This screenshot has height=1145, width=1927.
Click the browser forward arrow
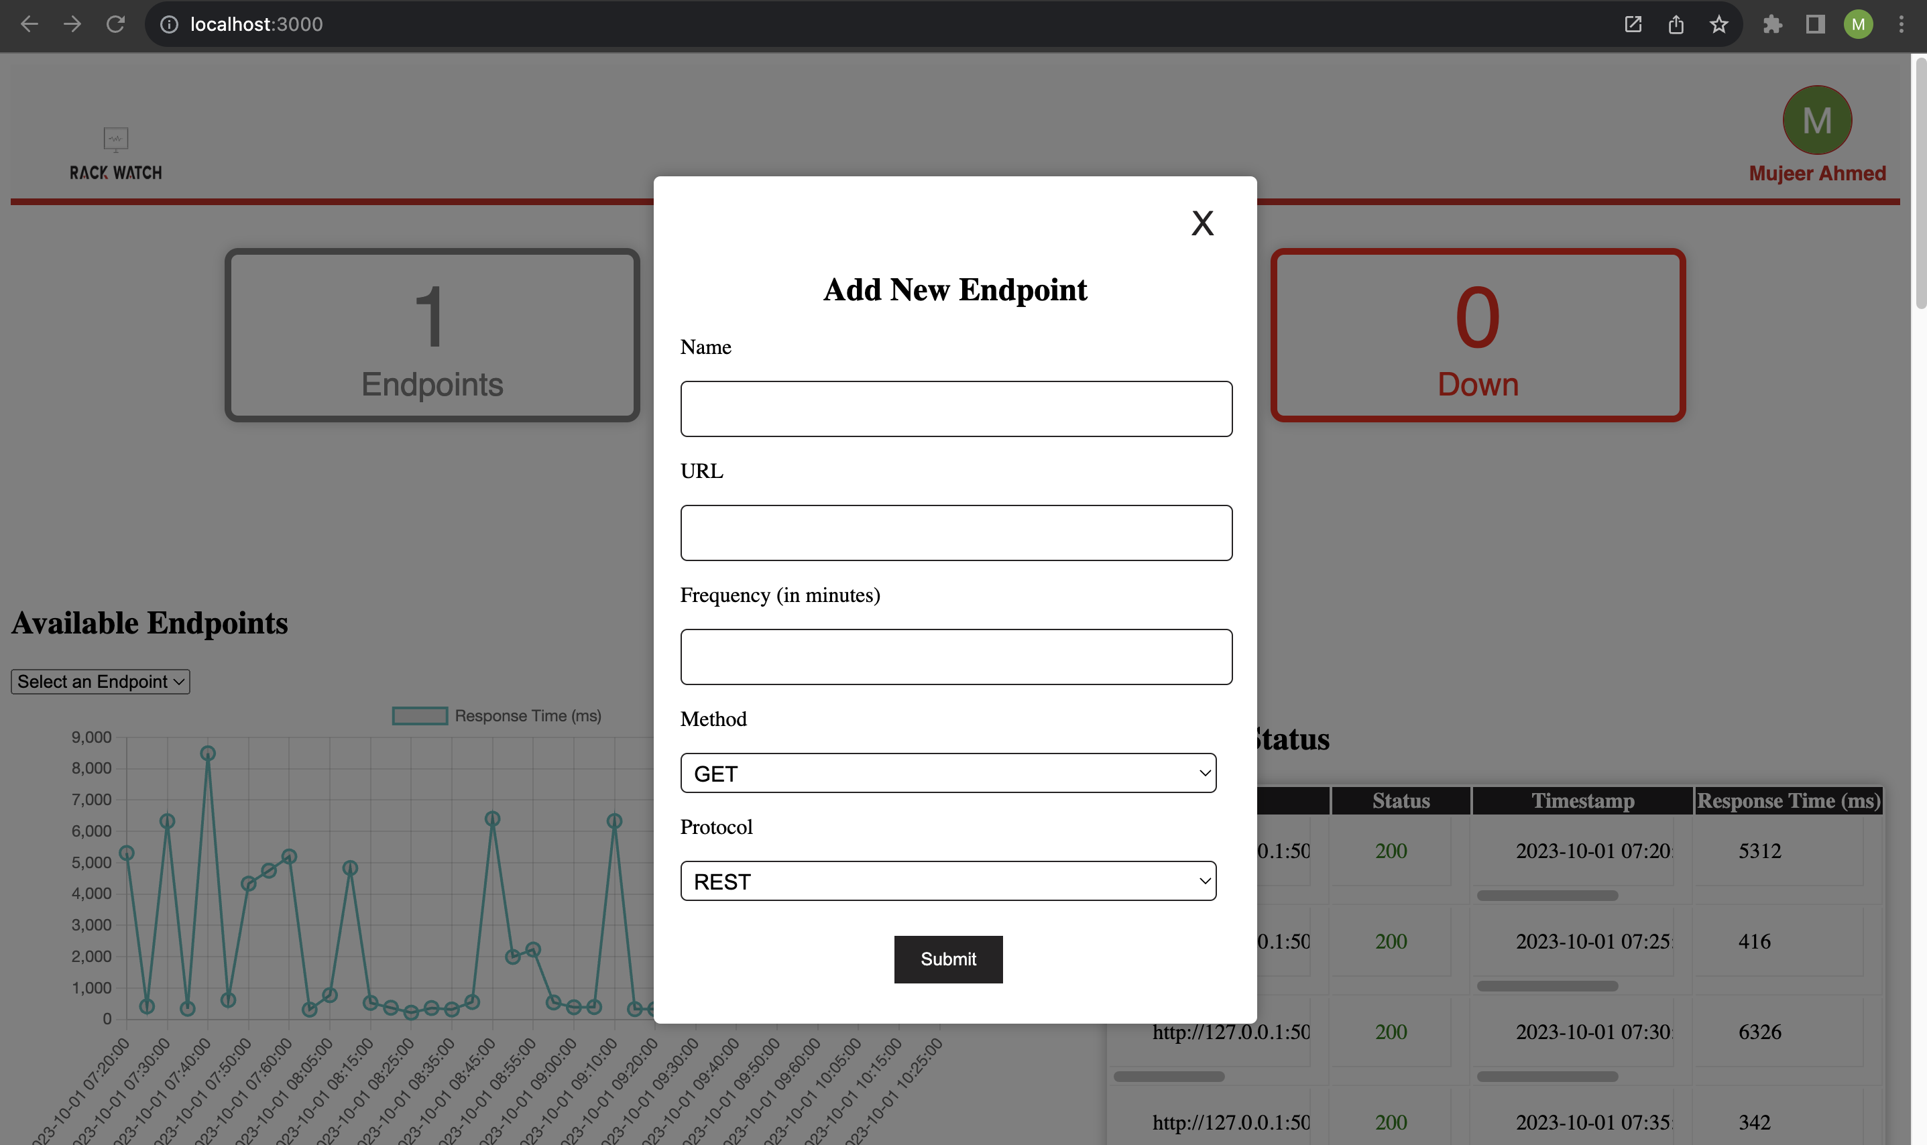72,24
